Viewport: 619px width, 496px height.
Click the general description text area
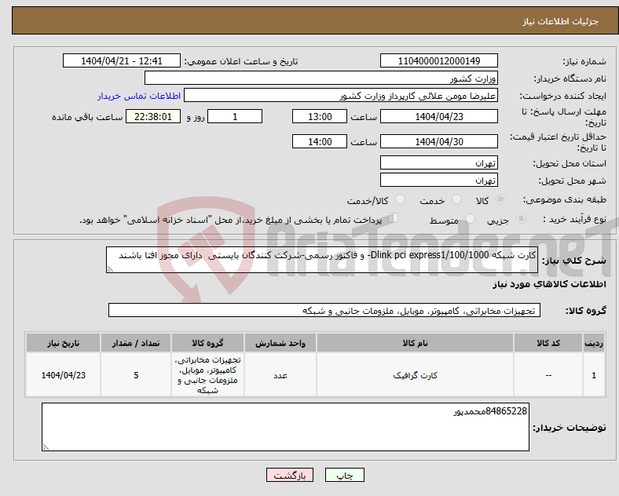tap(322, 260)
